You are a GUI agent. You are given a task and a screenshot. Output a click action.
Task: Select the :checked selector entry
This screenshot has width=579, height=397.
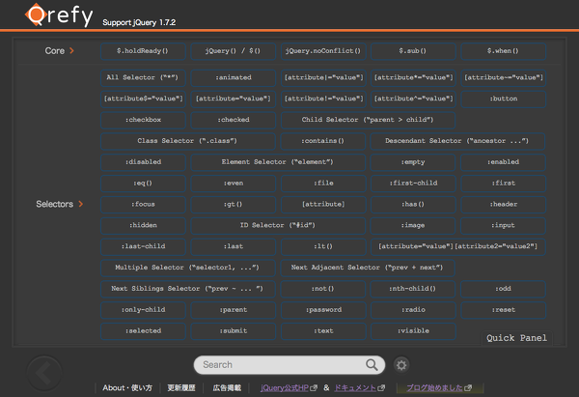pyautogui.click(x=233, y=120)
